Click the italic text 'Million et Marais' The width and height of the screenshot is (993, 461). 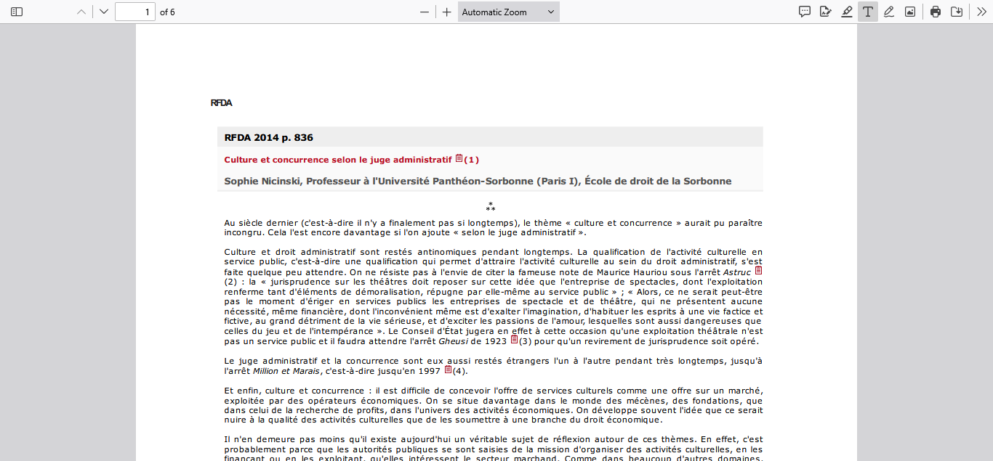tap(286, 371)
